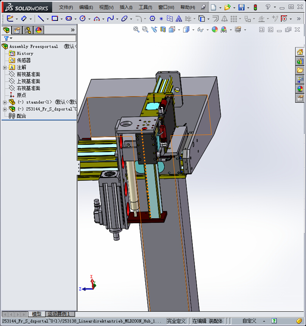Select the 前视基准面 plane in tree
The height and width of the screenshot is (326, 306).
[28, 74]
